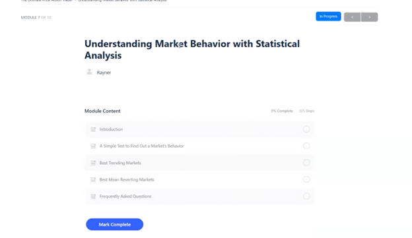412x238 pixels.
Task: Toggle completion circle for Best Trending Markets
Action: tap(306, 163)
